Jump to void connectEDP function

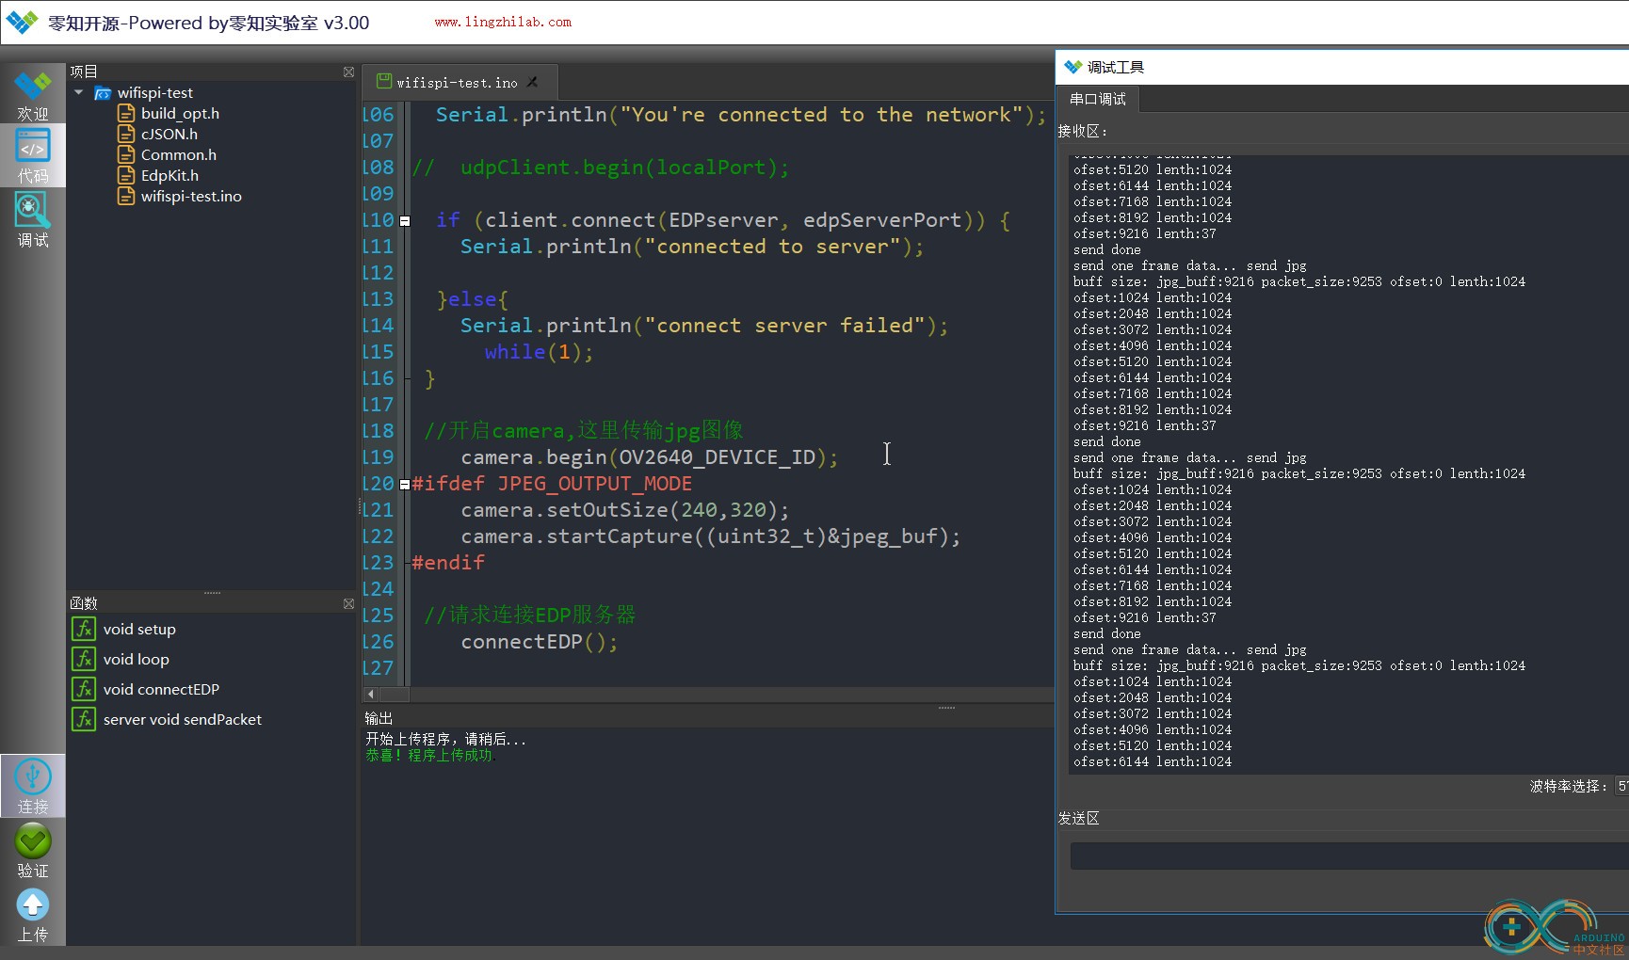coord(161,689)
